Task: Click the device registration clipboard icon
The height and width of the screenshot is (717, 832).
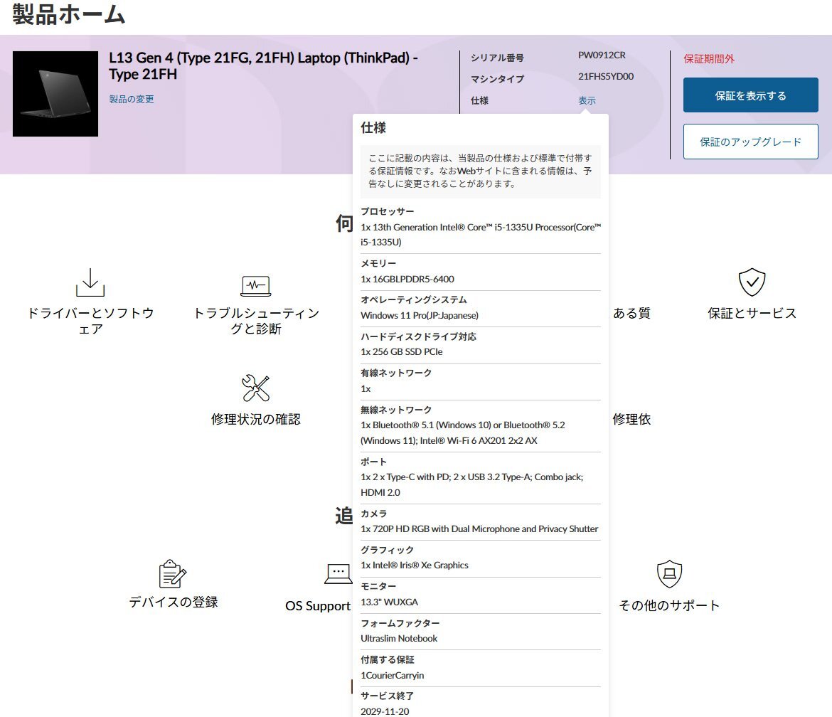Action: pyautogui.click(x=173, y=574)
